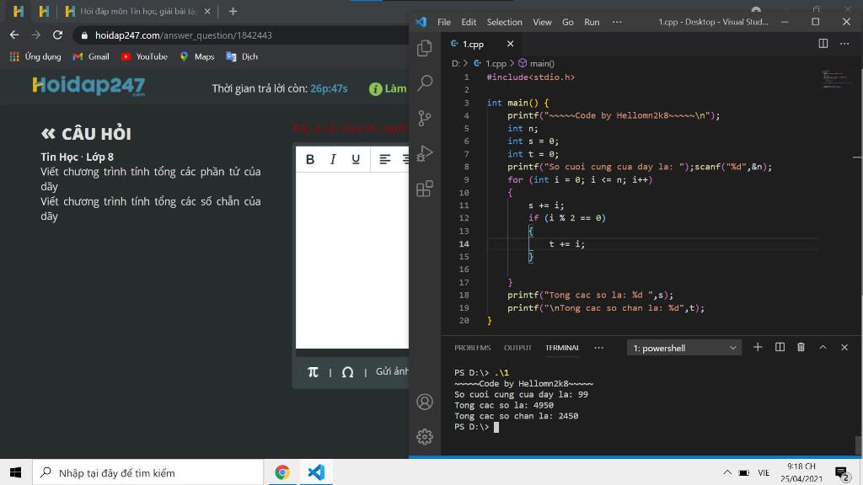Open the VS Code Explorer icon
863x485 pixels.
(425, 48)
